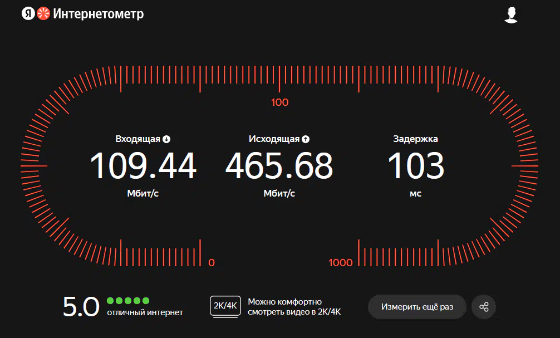The width and height of the screenshot is (560, 338).
Task: Click the "отличный интернет" text
Action: [x=145, y=312]
